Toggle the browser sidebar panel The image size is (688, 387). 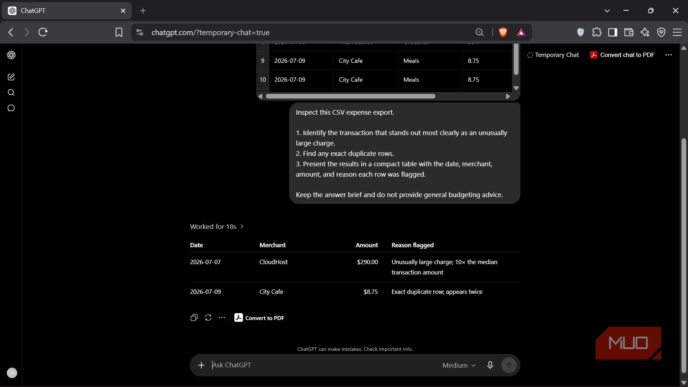[613, 32]
